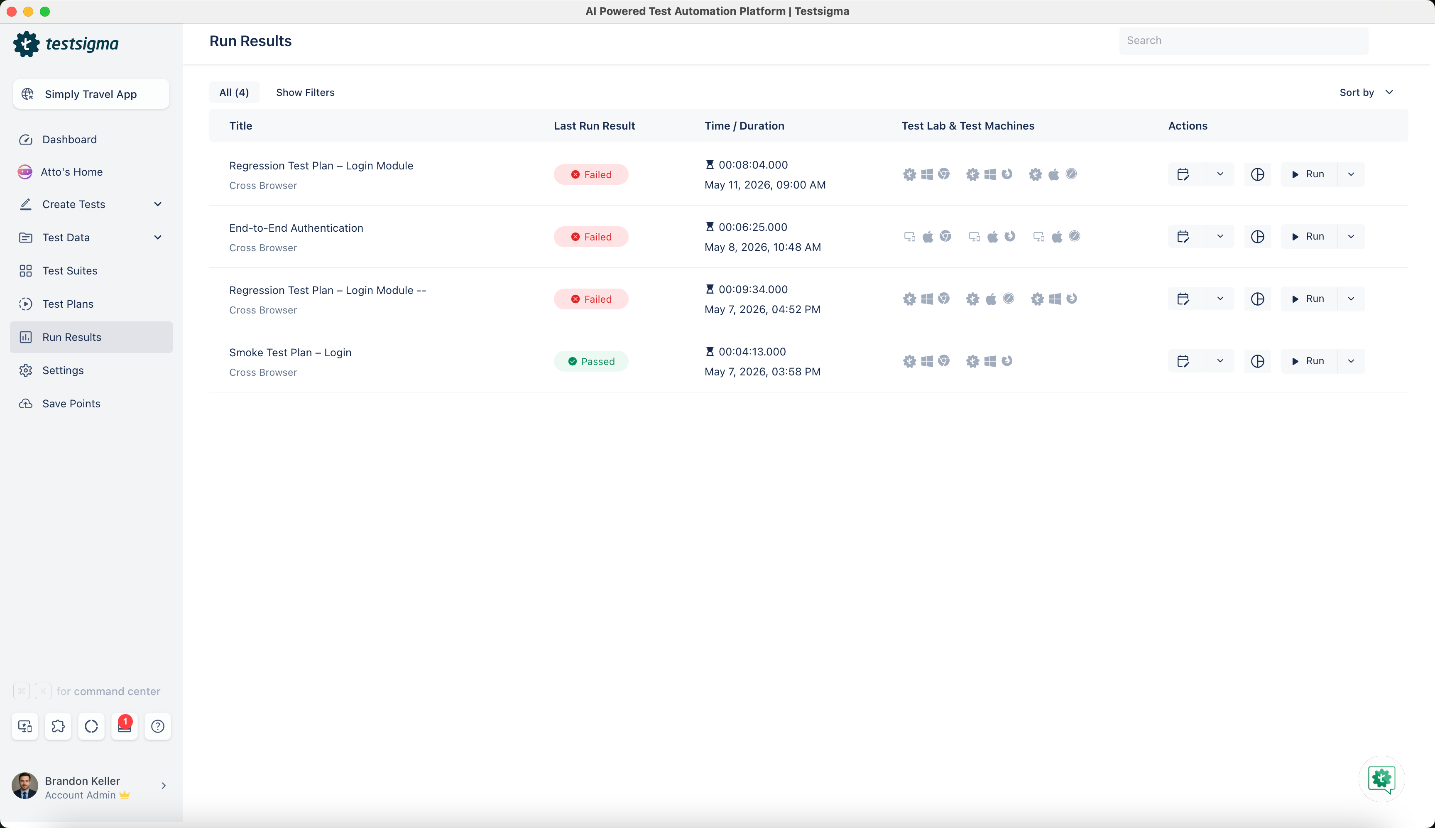This screenshot has height=828, width=1435.
Task: Open report chart icon for 00:09:34 run row
Action: pyautogui.click(x=1258, y=299)
